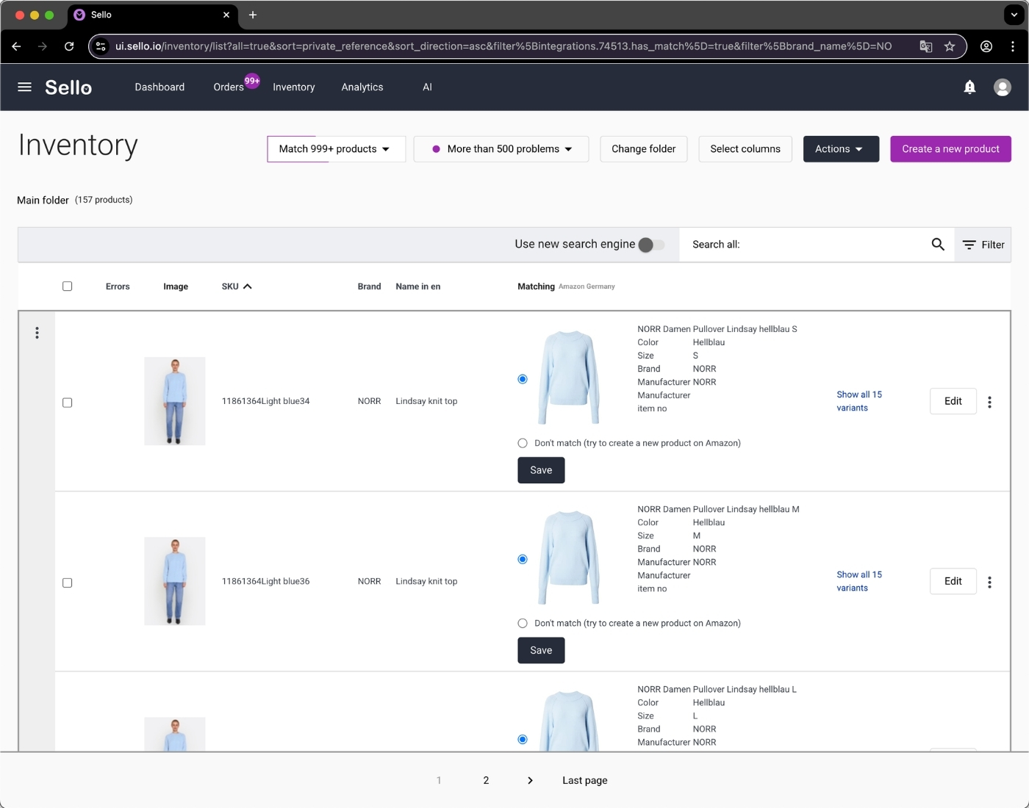Open the AI menu item
The width and height of the screenshot is (1029, 808).
click(x=427, y=87)
